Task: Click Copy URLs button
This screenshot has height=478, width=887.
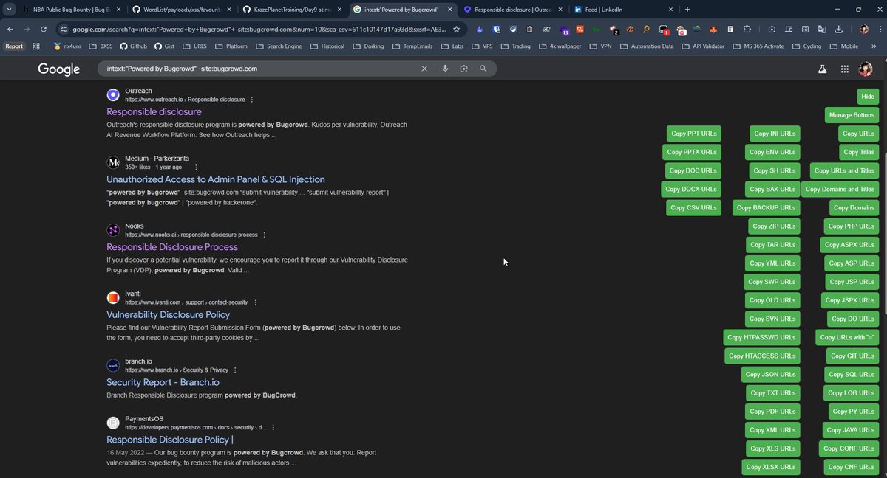Action: point(860,134)
